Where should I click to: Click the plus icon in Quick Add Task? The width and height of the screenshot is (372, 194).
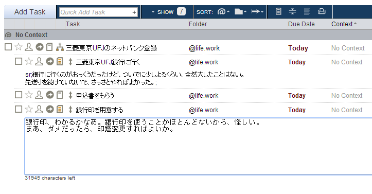tap(134, 12)
